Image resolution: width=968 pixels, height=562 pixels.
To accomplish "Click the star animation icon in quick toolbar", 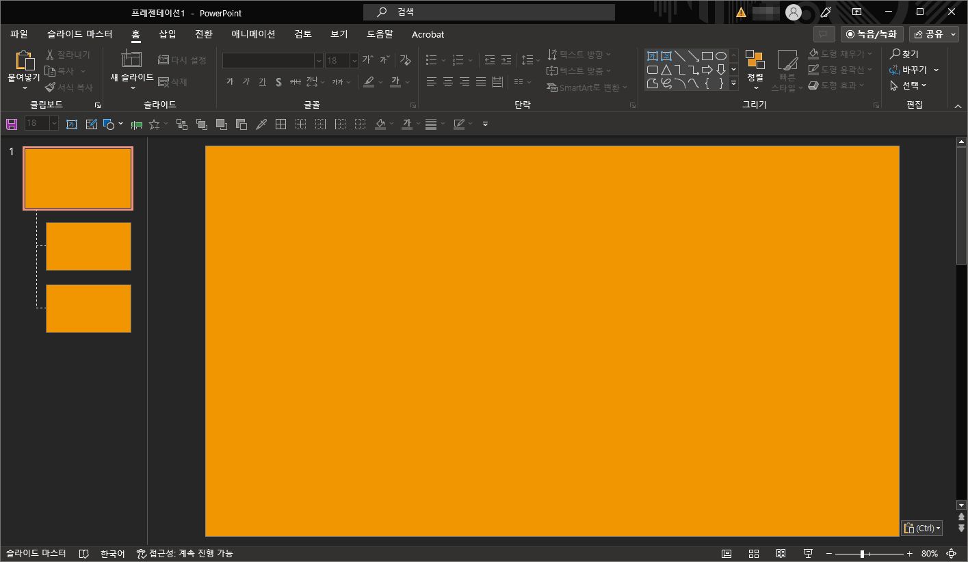I will click(x=155, y=124).
